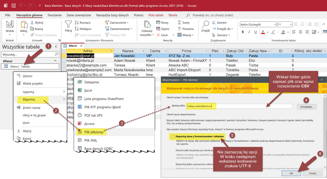Click the ribbon Kopiuj button
The height and width of the screenshot is (179, 327).
tap(36, 29)
